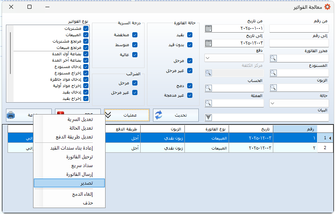335x214 pixels.
Task: Click search icon in العملة field
Action: (208, 103)
